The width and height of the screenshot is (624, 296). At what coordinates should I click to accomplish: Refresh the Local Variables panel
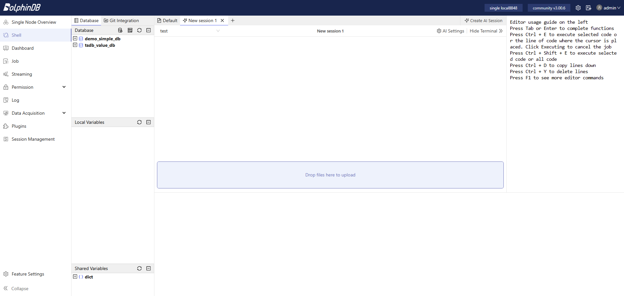point(139,122)
